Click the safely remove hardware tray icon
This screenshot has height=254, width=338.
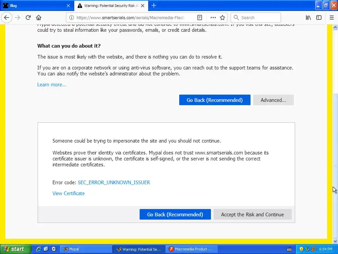(307, 249)
